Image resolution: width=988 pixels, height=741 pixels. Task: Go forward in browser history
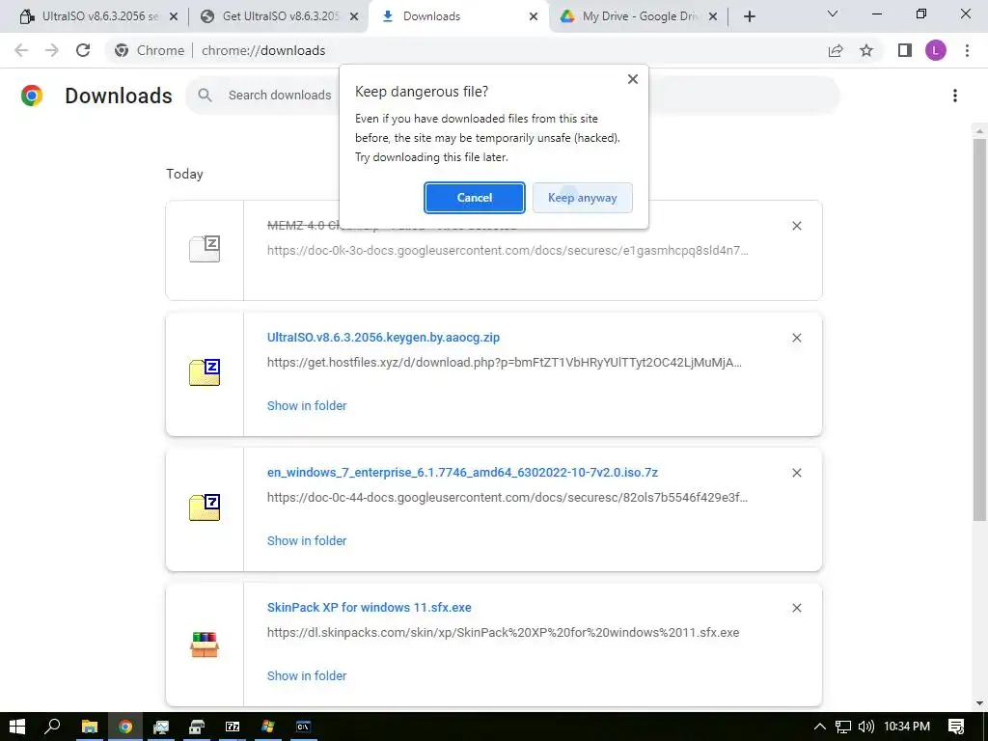[52, 50]
